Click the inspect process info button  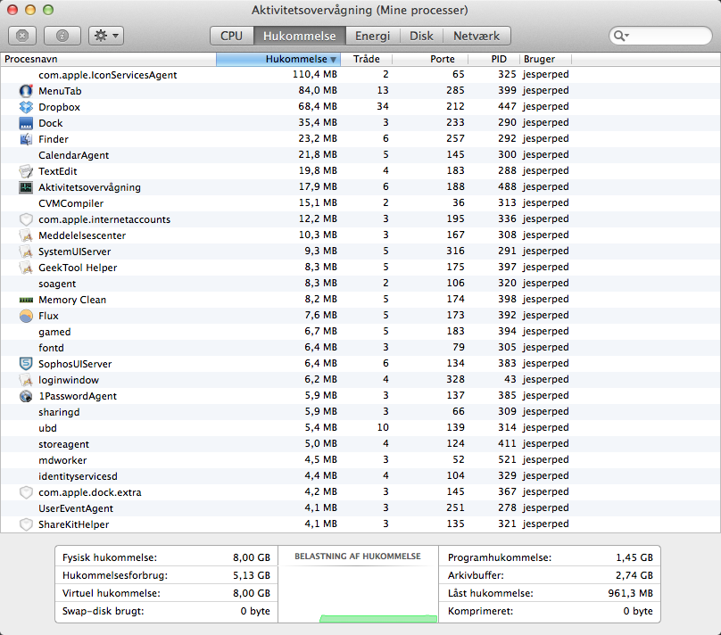click(62, 36)
